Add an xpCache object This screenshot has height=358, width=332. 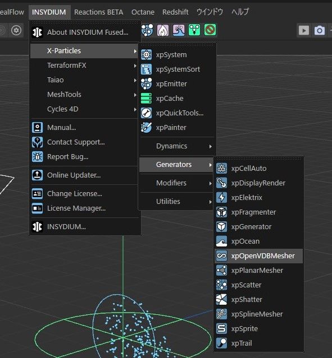click(177, 99)
